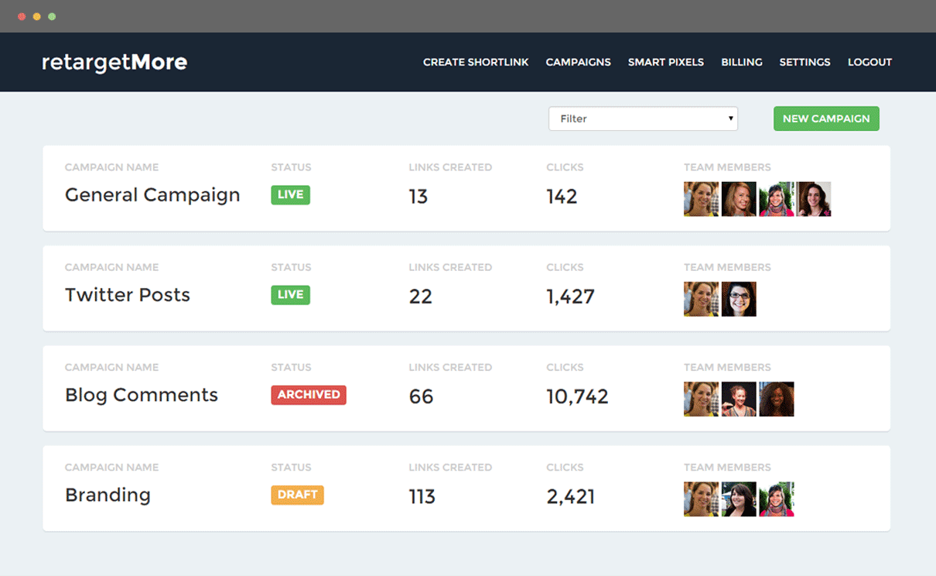
Task: Open the Billing page
Action: [742, 62]
